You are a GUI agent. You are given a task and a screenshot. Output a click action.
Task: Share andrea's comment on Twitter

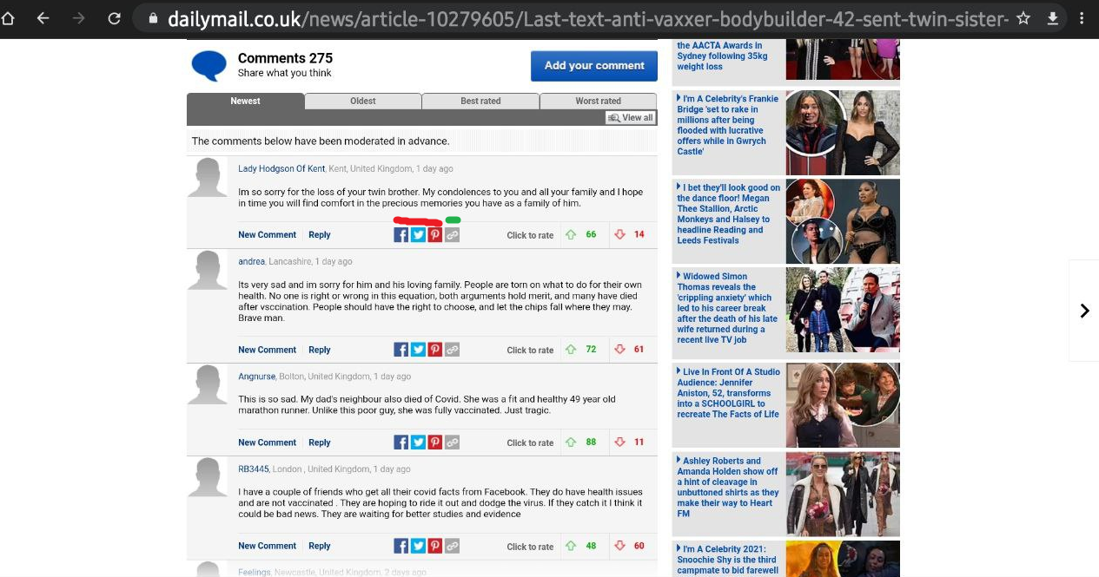tap(418, 349)
